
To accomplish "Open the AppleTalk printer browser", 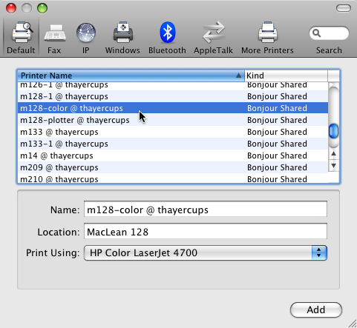I will click(213, 38).
